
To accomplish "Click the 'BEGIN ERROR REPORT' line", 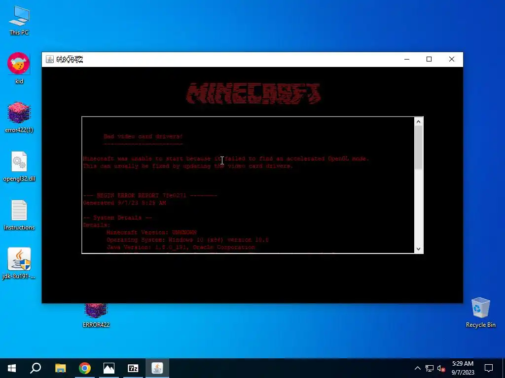I will pyautogui.click(x=150, y=195).
